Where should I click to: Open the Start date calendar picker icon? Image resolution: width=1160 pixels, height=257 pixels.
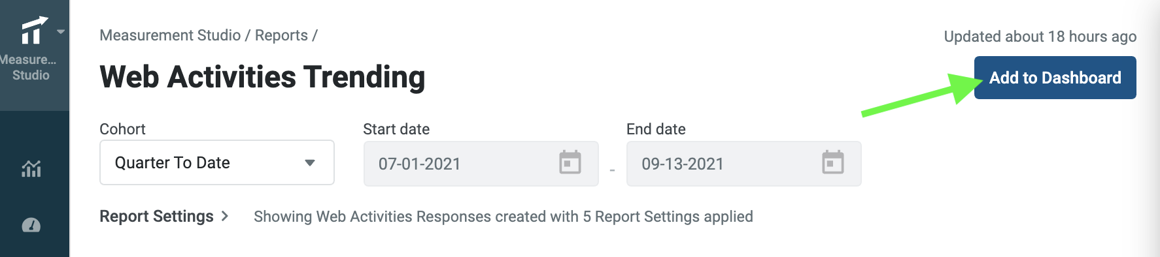(x=570, y=162)
